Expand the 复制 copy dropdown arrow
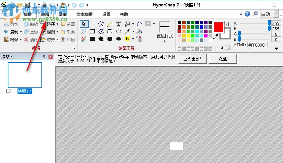283x163 pixels. (21, 32)
